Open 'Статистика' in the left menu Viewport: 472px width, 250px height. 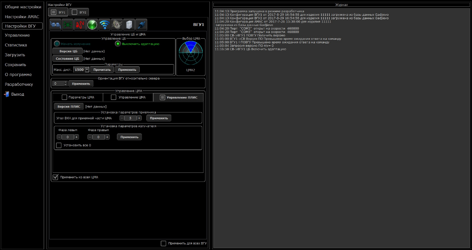pos(16,45)
